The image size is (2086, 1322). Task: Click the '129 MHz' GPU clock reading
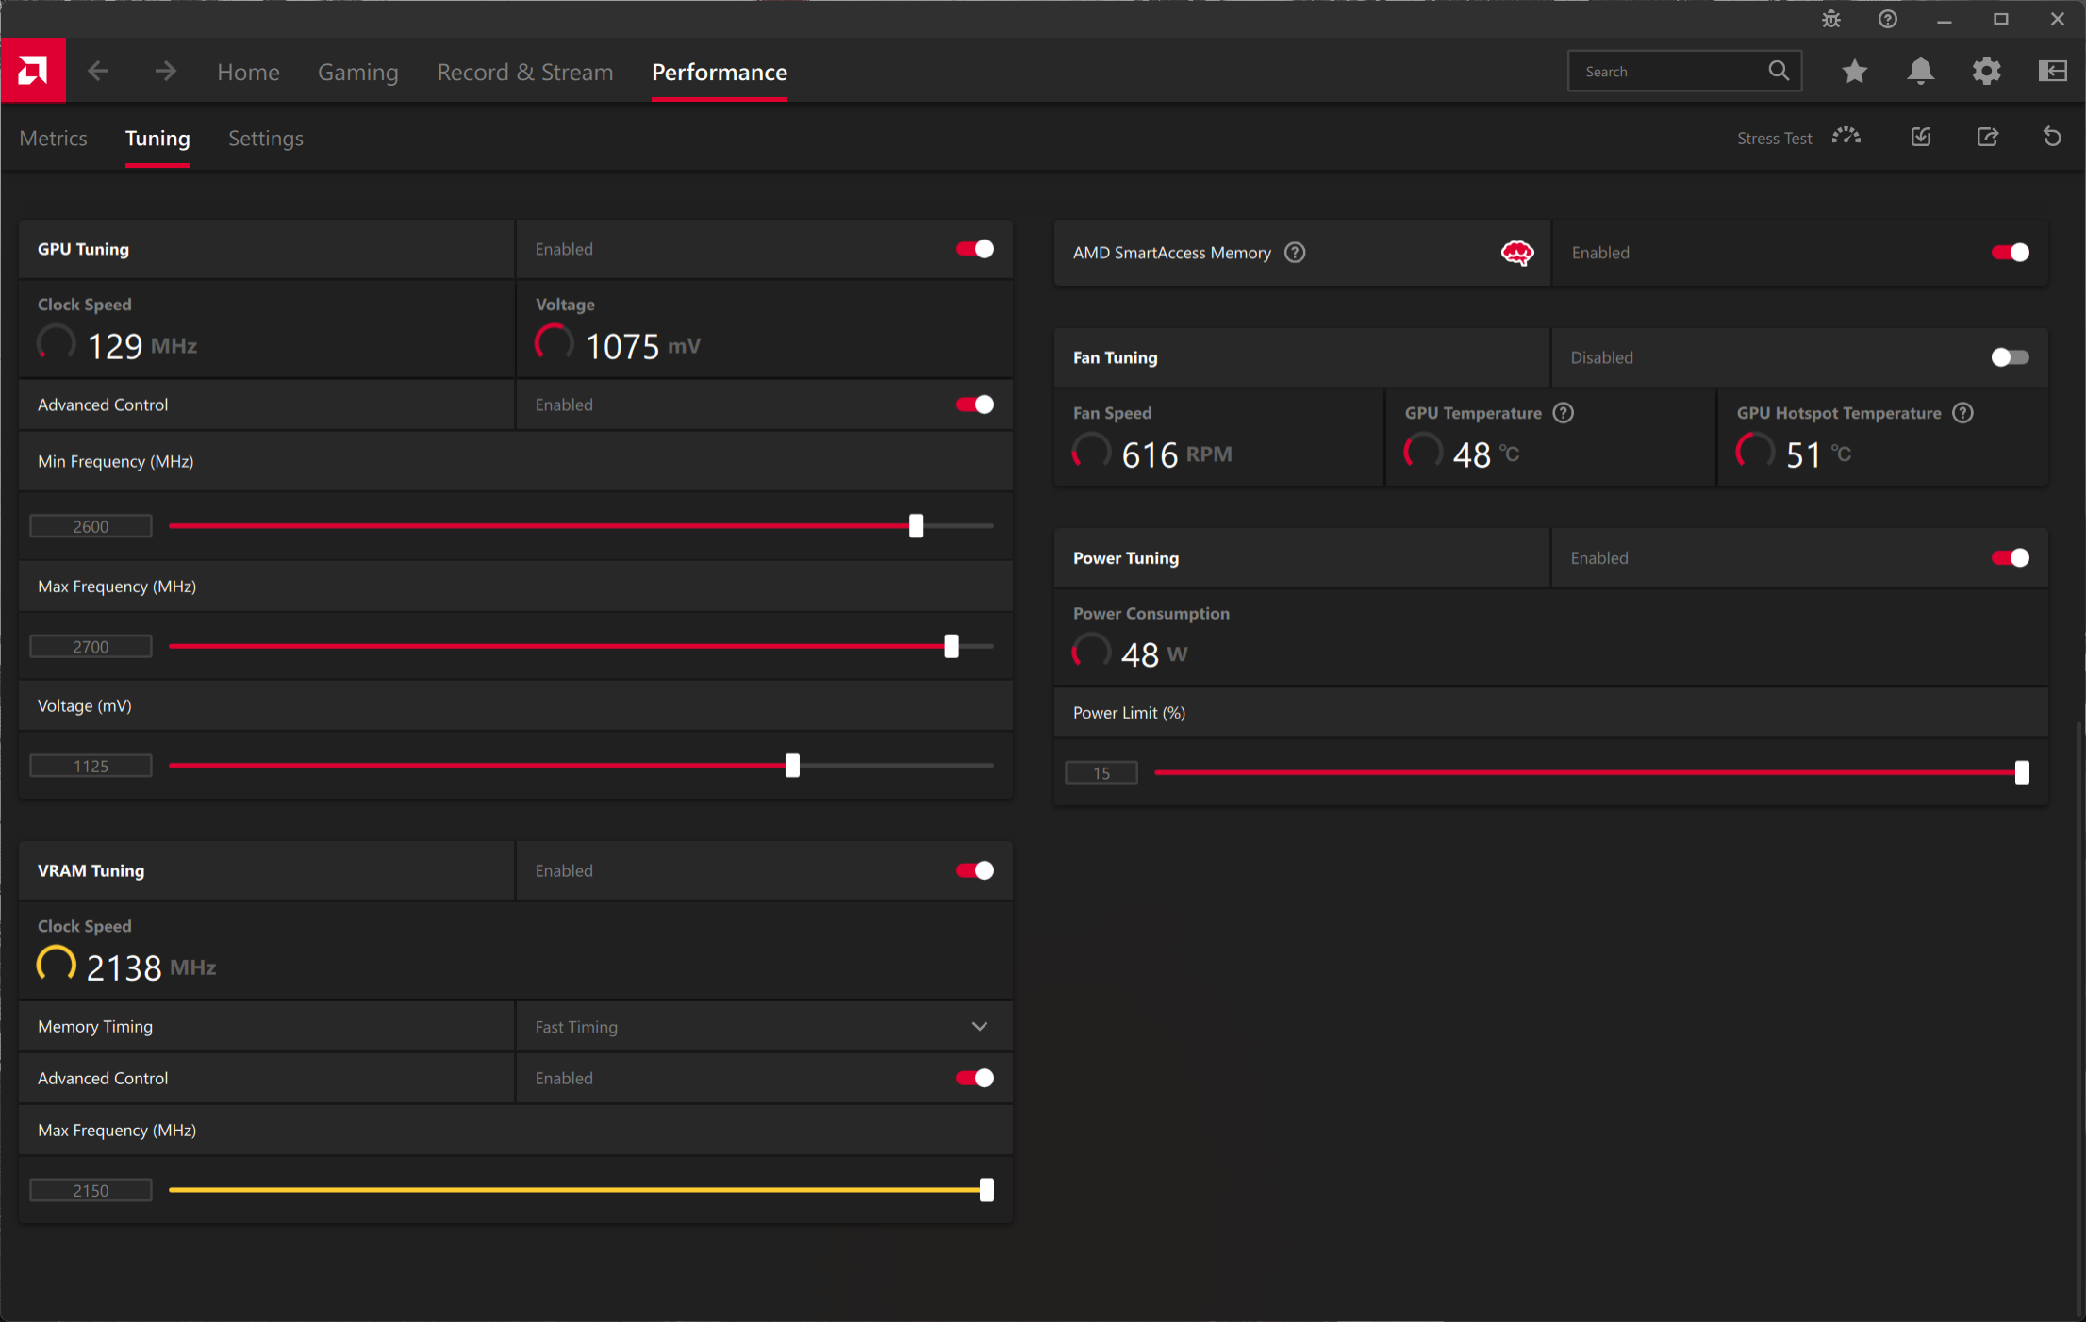tap(142, 346)
